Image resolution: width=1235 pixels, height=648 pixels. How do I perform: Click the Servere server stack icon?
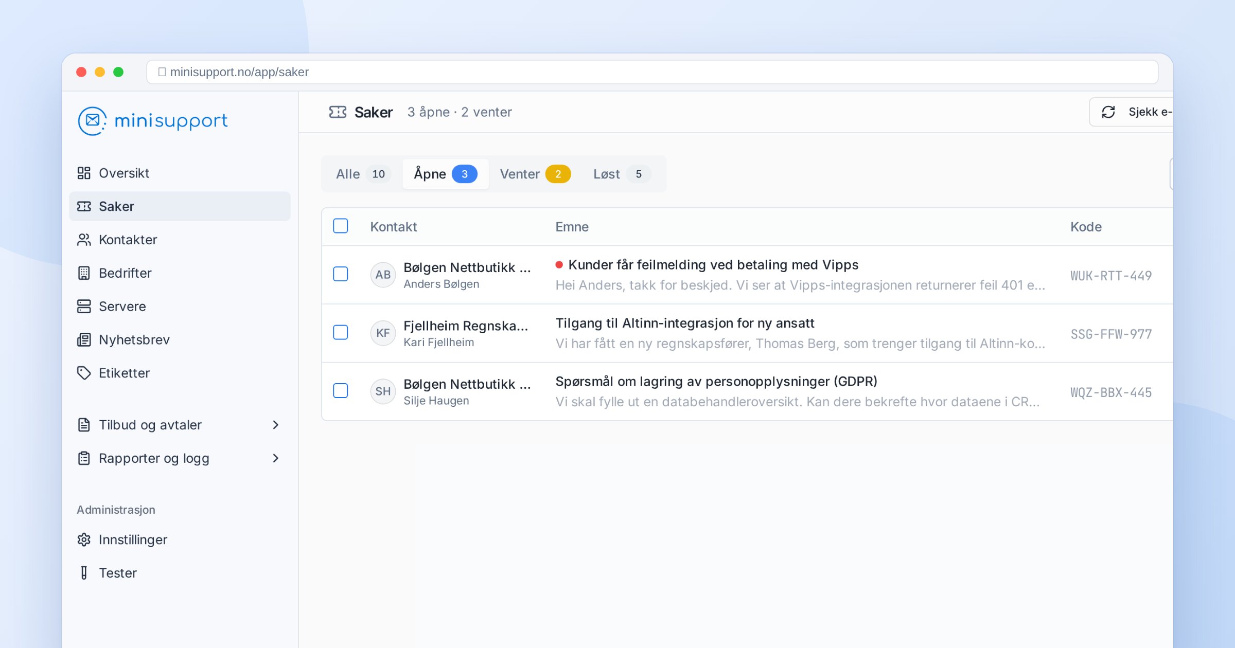coord(84,307)
